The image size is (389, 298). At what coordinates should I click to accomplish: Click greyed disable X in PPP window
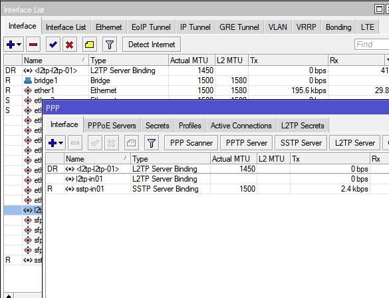pos(112,143)
